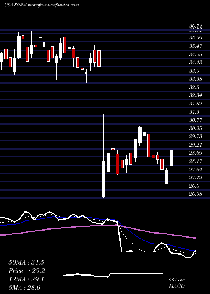
Task: Select the 33.9 price axis label
Action: pos(194,71)
